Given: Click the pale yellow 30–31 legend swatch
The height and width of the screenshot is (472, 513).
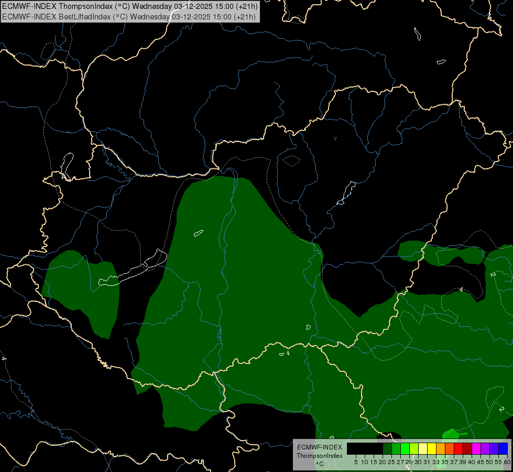Looking at the screenshot, I should tap(423, 448).
